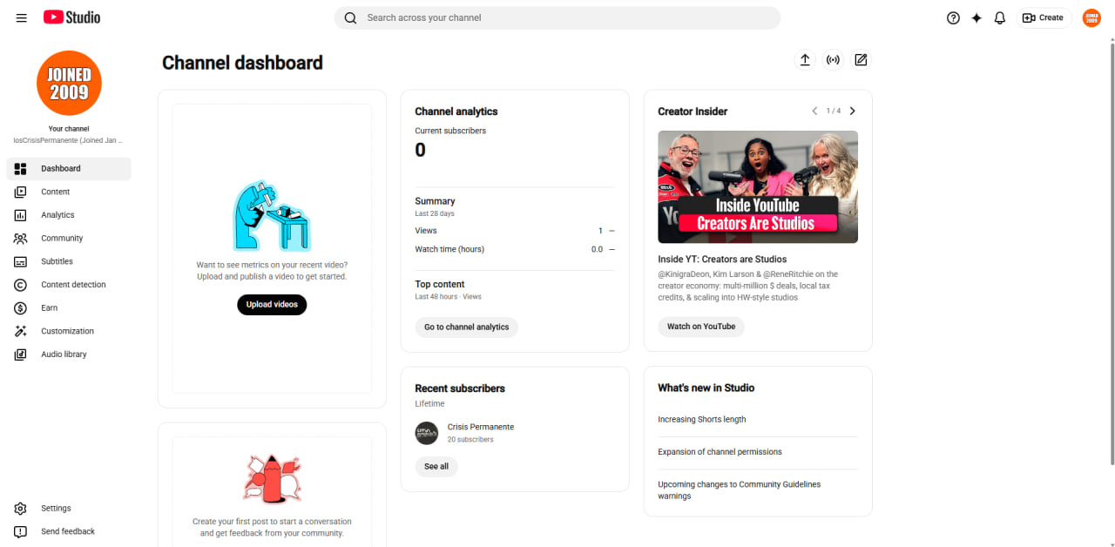Click Go to channel analytics button

467,328
